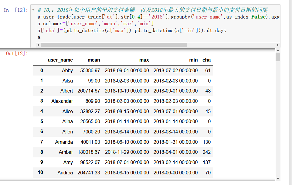Click the code cell's left scroll arrow
The image size is (292, 185).
(38, 45)
